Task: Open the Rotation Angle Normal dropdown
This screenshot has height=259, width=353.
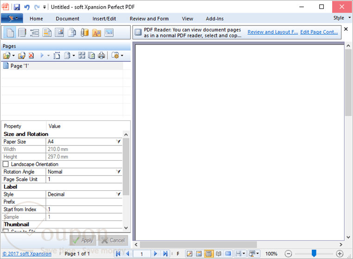Action: [118, 171]
